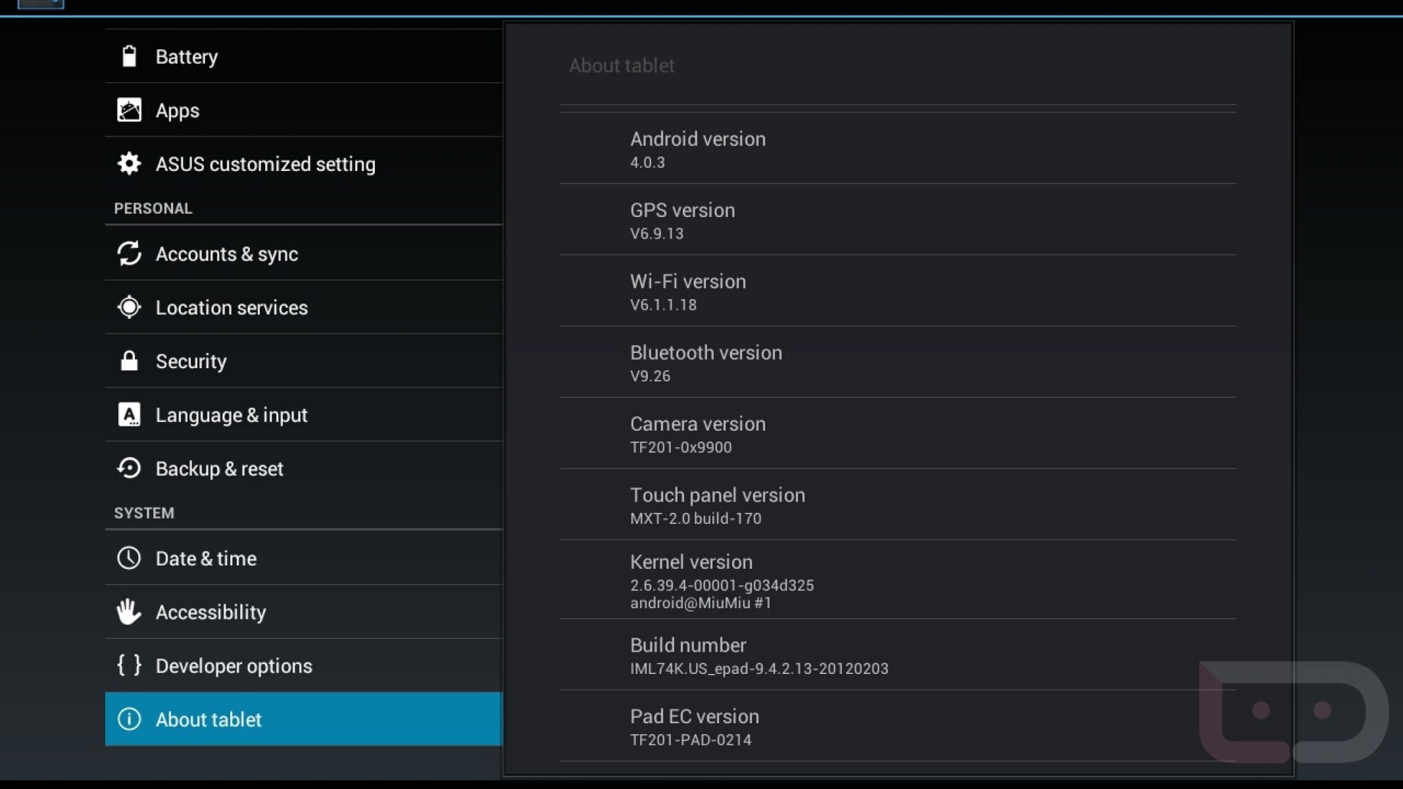
Task: Tap the Backup & reset icon
Action: tap(129, 468)
